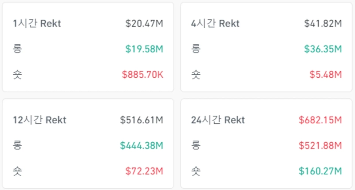The width and height of the screenshot is (355, 190).
Task: Click the $160.27M short liquidation value
Action: (320, 171)
